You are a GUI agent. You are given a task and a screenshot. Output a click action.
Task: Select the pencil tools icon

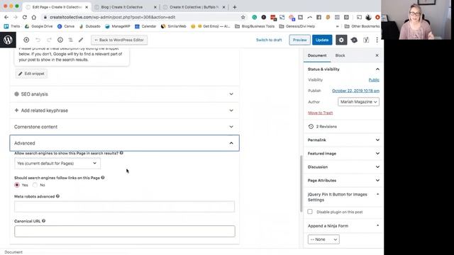coord(81,40)
